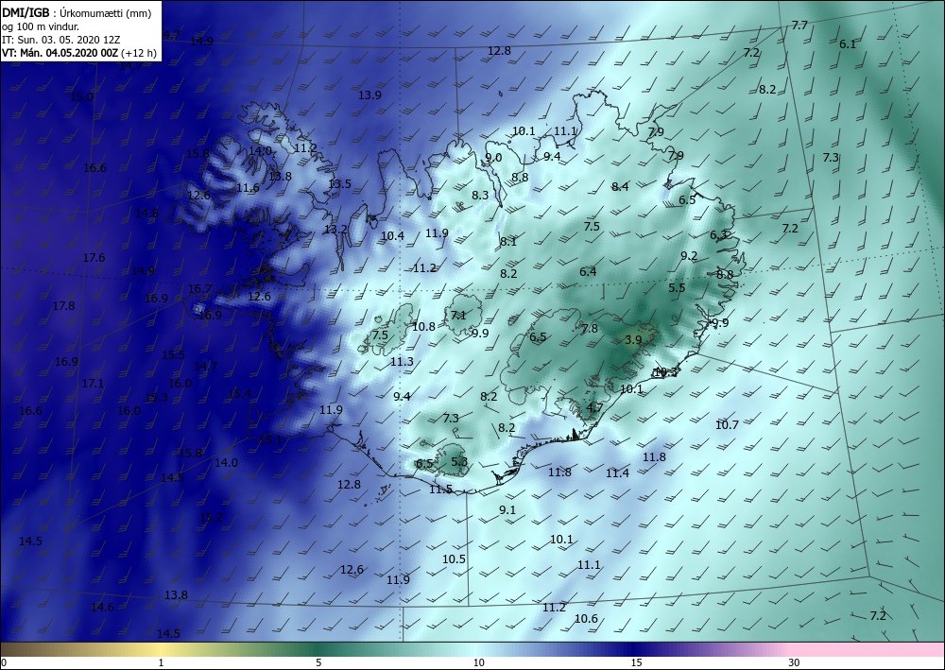Click the 13.5 value on the map
The width and height of the screenshot is (945, 670).
pos(339,183)
